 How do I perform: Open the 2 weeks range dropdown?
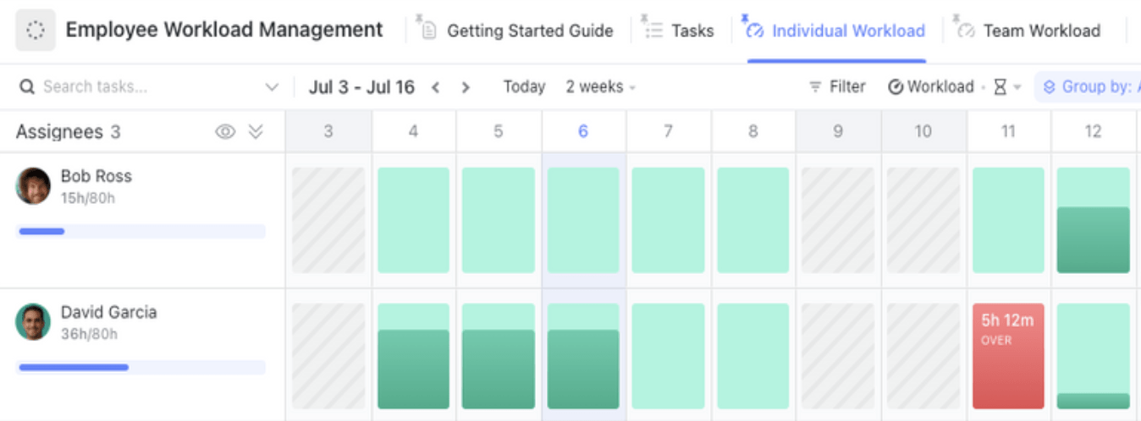tap(600, 87)
